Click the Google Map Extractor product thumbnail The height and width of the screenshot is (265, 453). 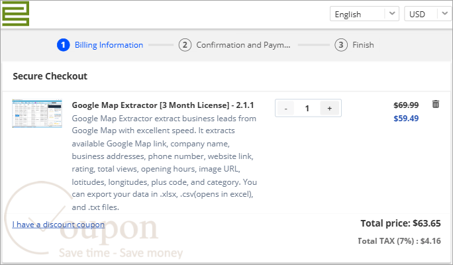point(37,113)
